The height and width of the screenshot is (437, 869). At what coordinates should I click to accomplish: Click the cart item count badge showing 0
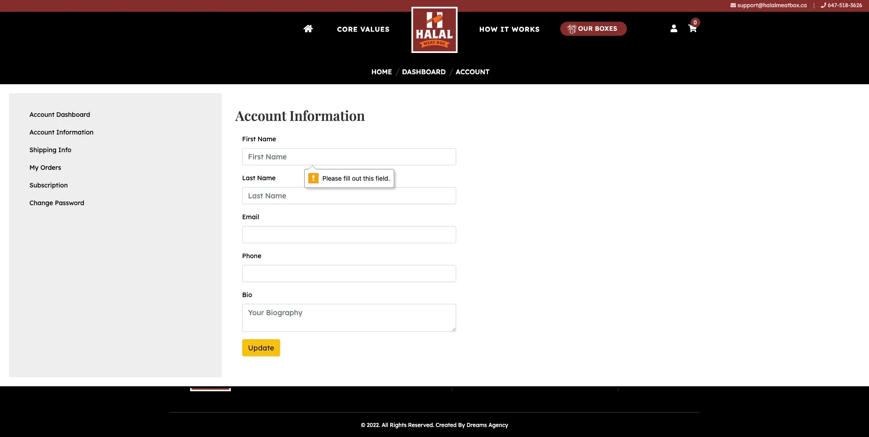click(695, 22)
